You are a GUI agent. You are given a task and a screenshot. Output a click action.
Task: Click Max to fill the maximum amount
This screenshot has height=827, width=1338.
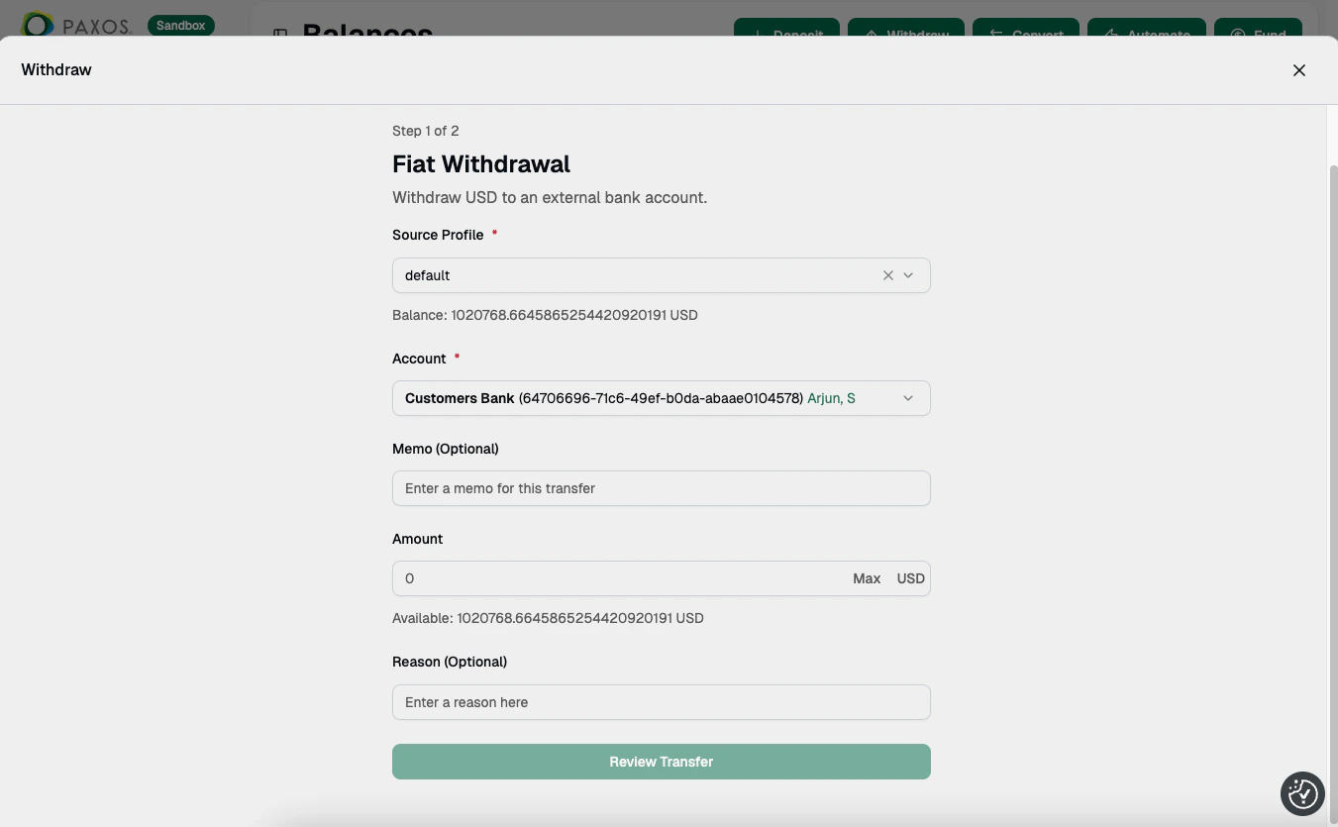coord(866,578)
